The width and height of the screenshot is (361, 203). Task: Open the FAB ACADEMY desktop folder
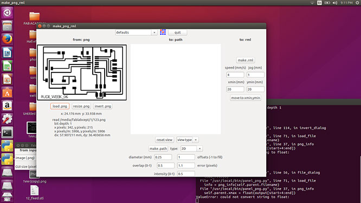pos(34,18)
